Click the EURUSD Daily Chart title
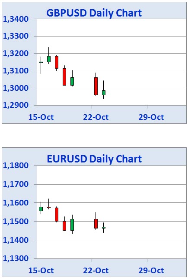Viewport: 188px width, 278px height. 94,159
